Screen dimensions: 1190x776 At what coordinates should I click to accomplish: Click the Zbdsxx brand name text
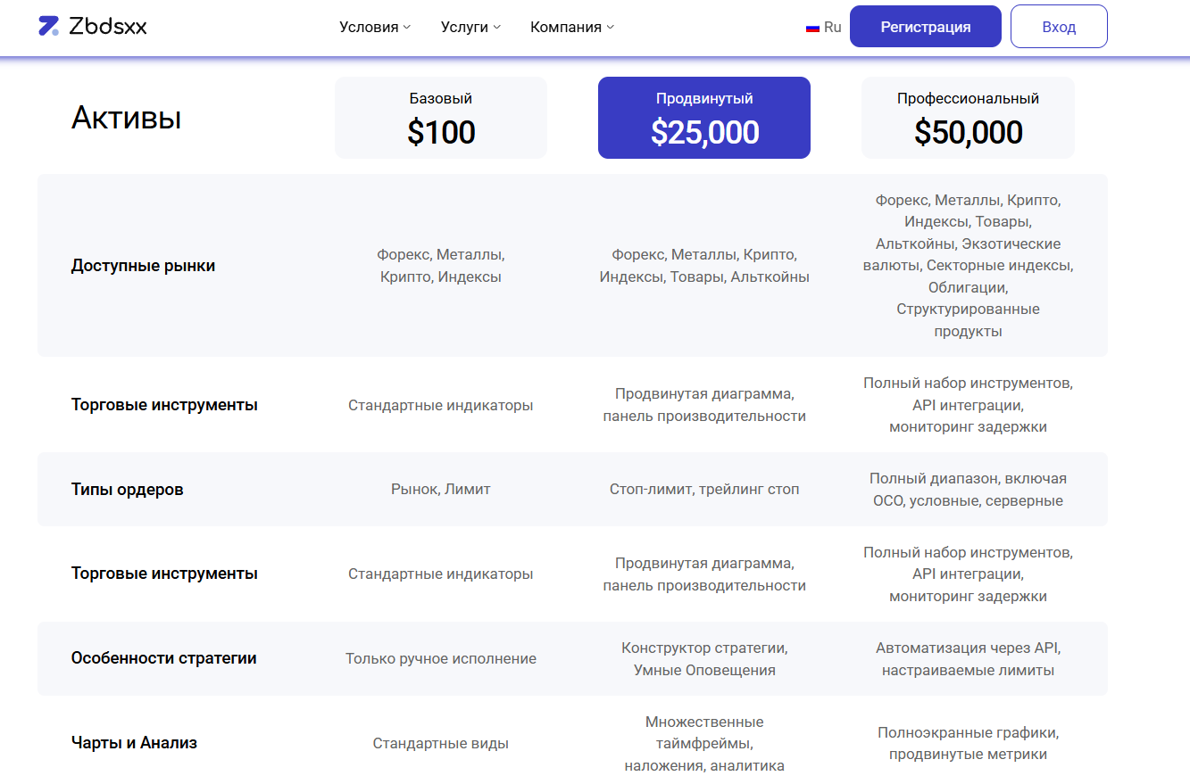click(x=108, y=27)
